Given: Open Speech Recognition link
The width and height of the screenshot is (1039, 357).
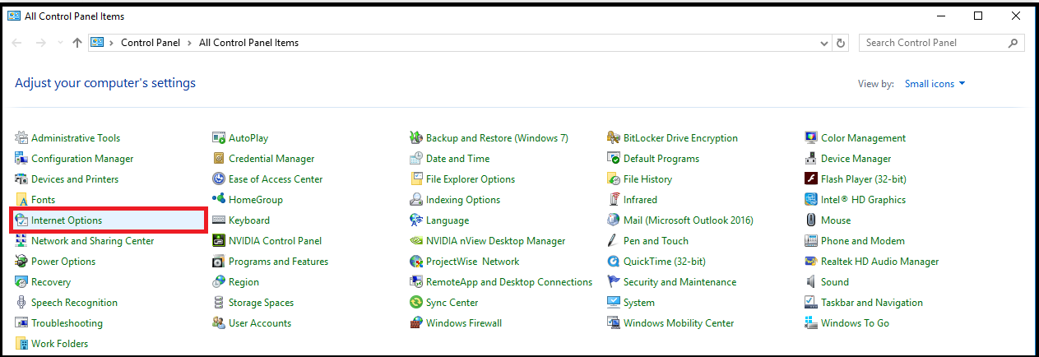Looking at the screenshot, I should [74, 303].
